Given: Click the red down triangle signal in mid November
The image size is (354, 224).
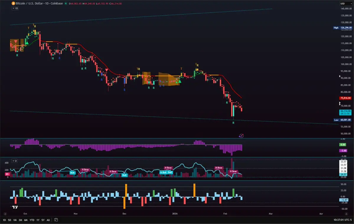Looking at the screenshot, I should click(x=107, y=70).
